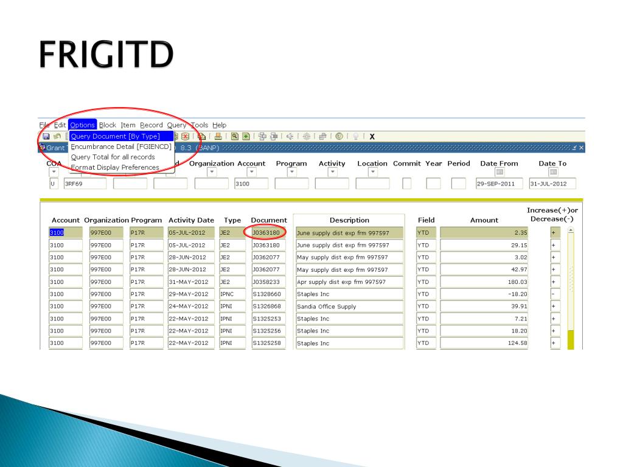Click the empty Activity filter field
This screenshot has width=623, height=467.
pyautogui.click(x=332, y=184)
